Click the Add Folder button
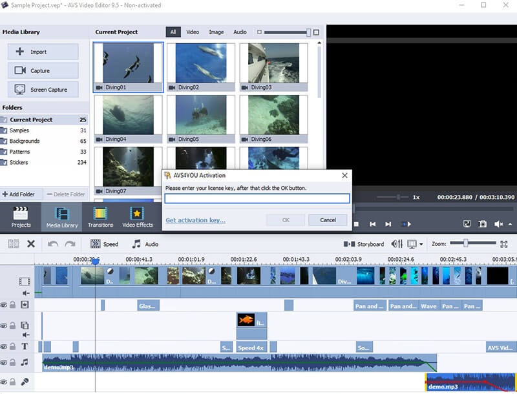The width and height of the screenshot is (517, 394). click(19, 194)
